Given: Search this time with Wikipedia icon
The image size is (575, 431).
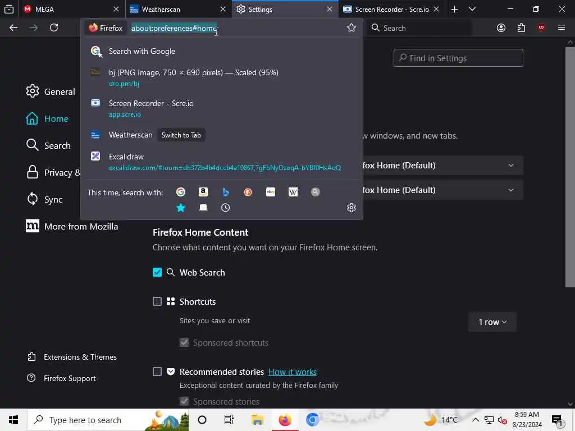Looking at the screenshot, I should click(293, 192).
